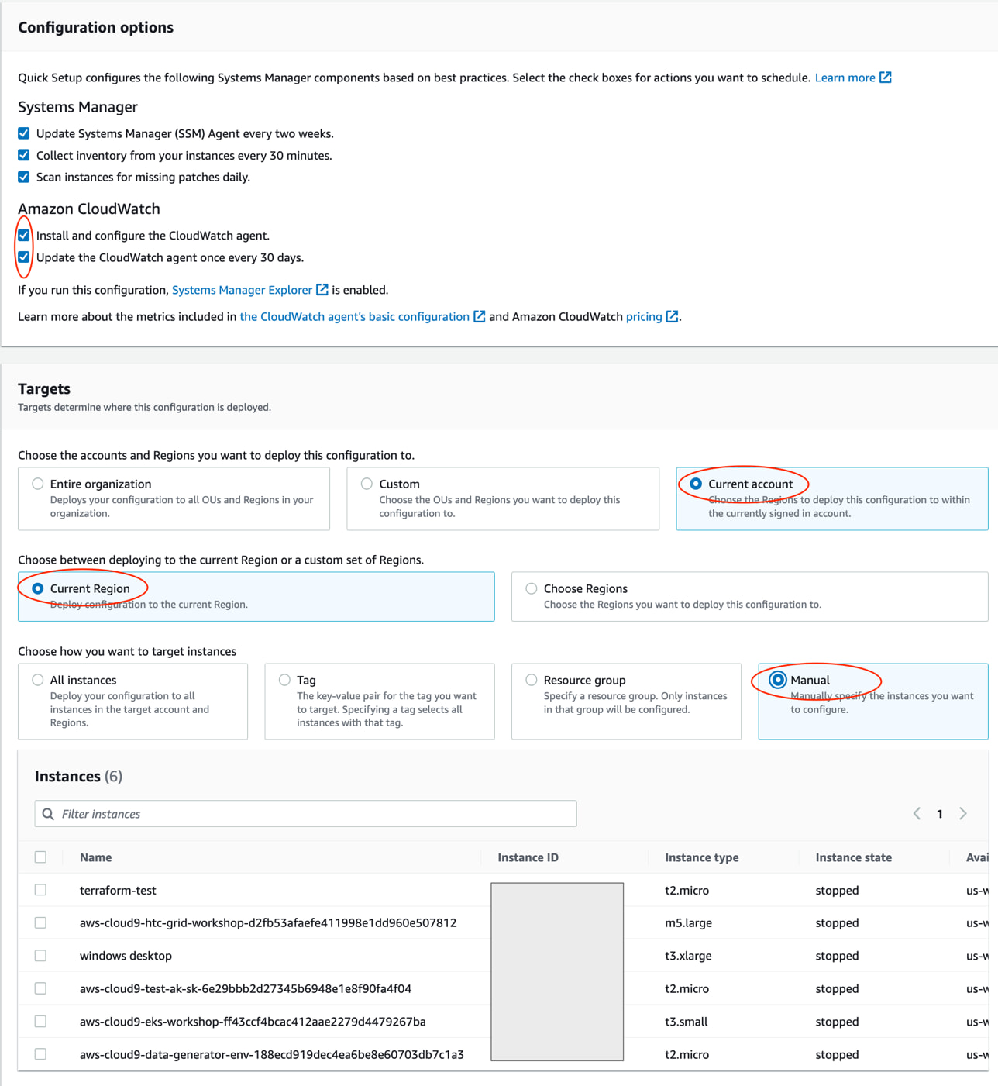The width and height of the screenshot is (998, 1086).
Task: Click the left pagination arrow above the table
Action: pyautogui.click(x=917, y=813)
